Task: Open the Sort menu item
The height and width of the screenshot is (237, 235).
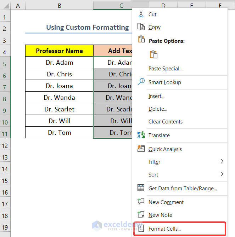Action: click(x=180, y=174)
